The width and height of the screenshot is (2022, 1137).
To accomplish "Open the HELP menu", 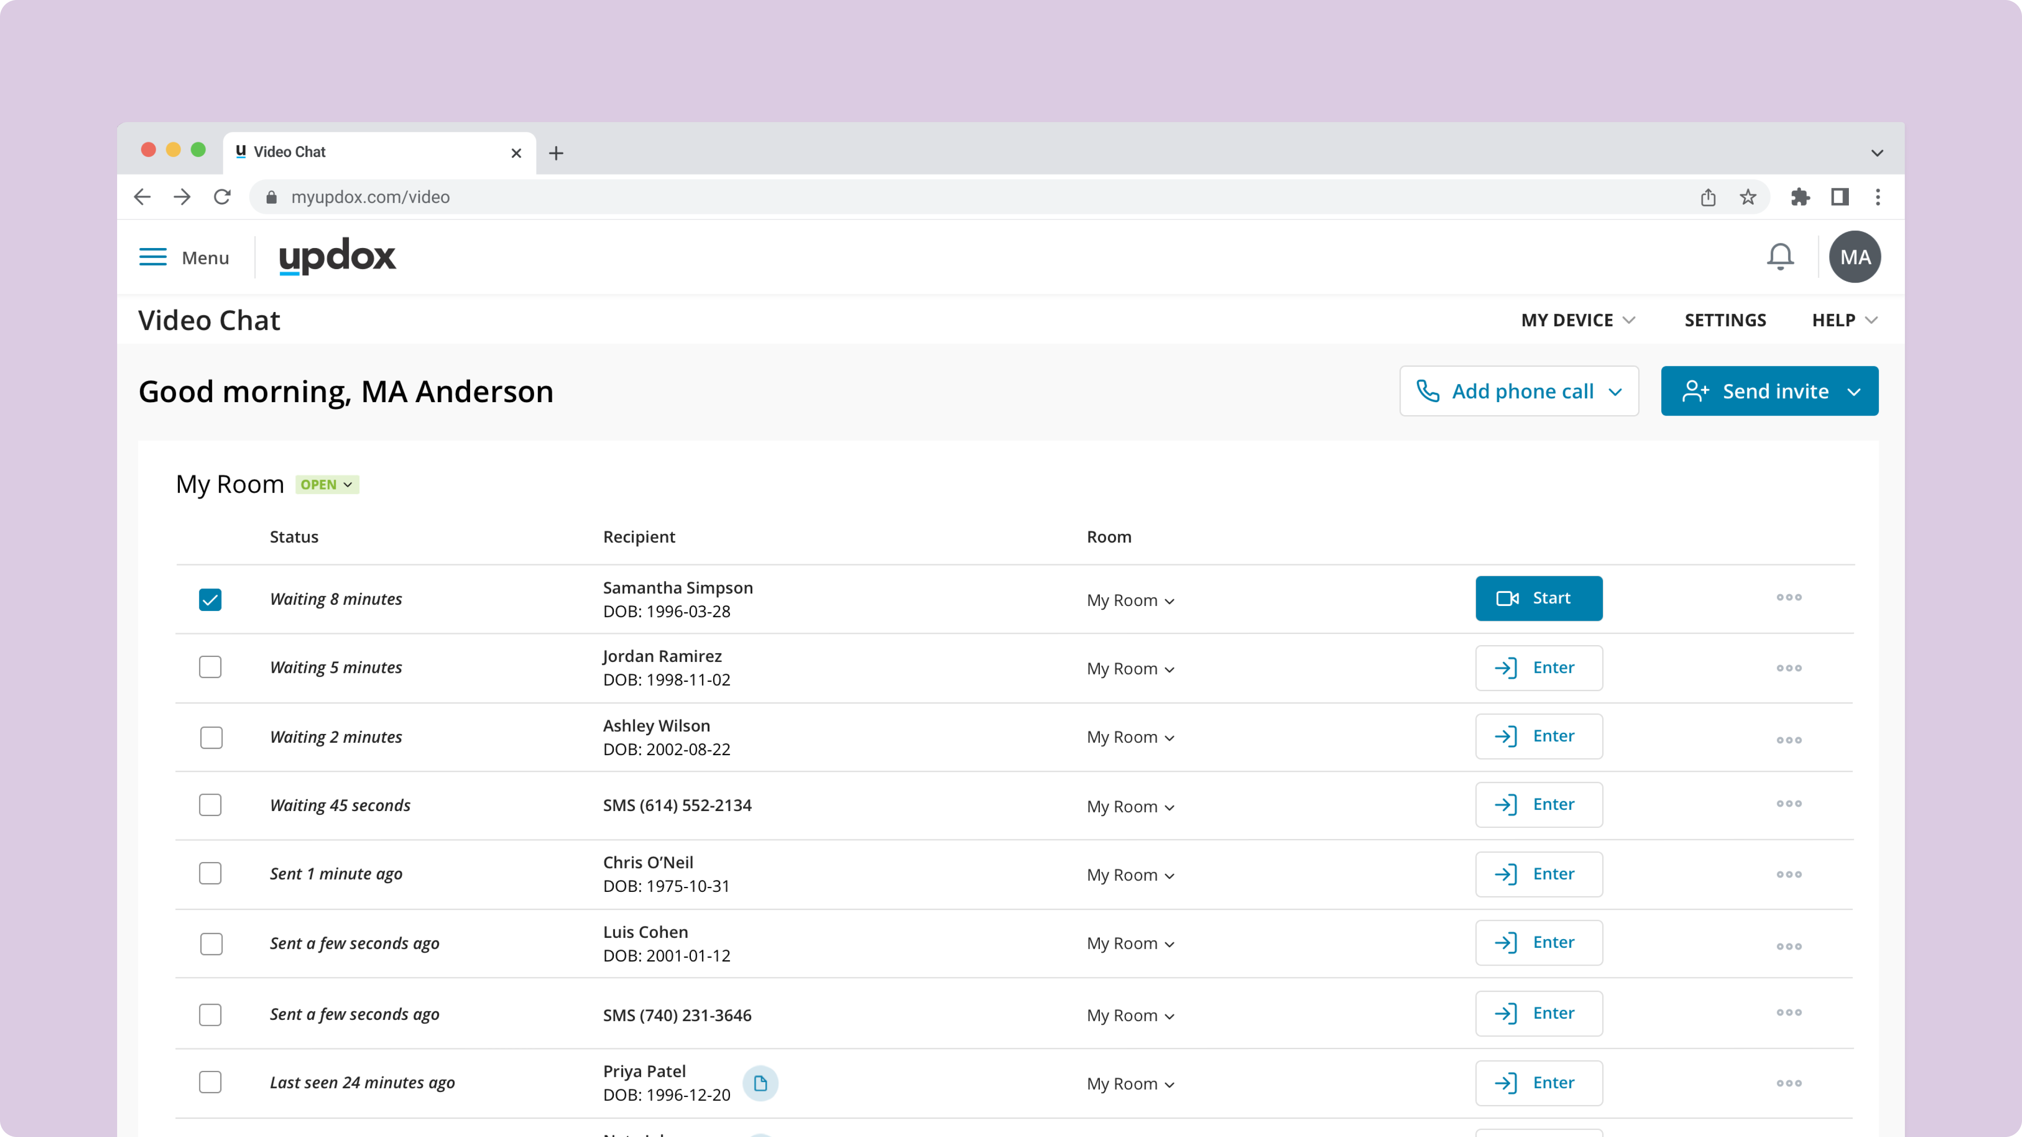I will tap(1844, 320).
